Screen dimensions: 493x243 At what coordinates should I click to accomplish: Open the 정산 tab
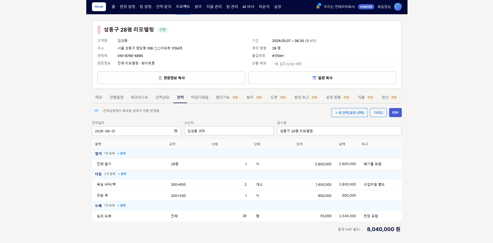click(x=389, y=97)
